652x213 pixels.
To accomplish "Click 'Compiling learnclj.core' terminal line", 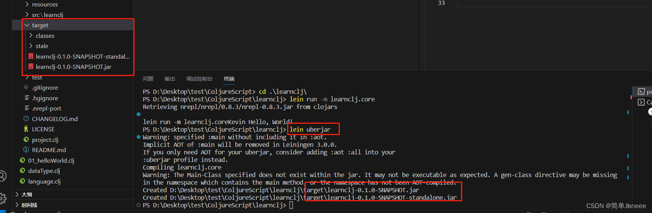I will [182, 167].
